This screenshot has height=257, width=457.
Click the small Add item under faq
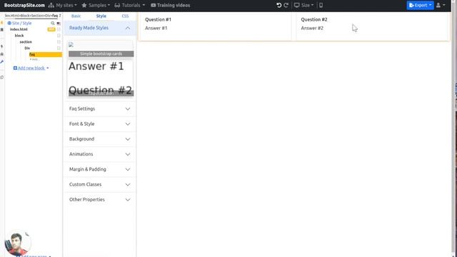click(34, 59)
